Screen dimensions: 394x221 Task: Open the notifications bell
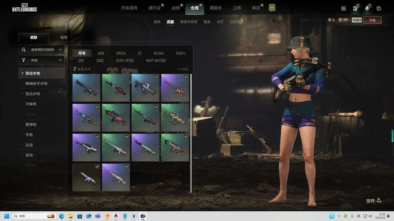(367, 8)
